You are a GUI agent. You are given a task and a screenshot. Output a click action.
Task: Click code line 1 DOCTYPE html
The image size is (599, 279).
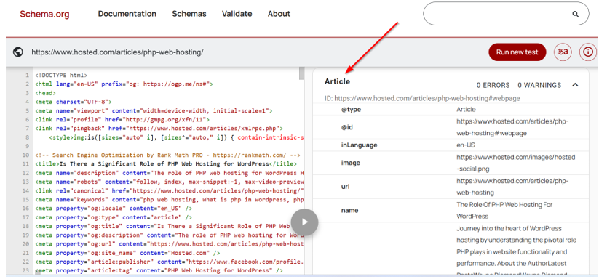61,76
